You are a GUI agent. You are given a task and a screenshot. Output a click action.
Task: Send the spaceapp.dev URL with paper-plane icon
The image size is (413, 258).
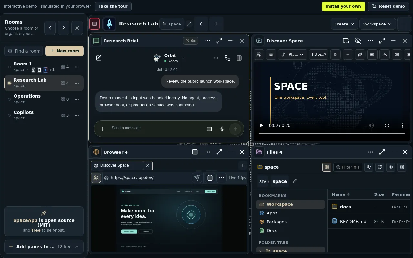197,178
